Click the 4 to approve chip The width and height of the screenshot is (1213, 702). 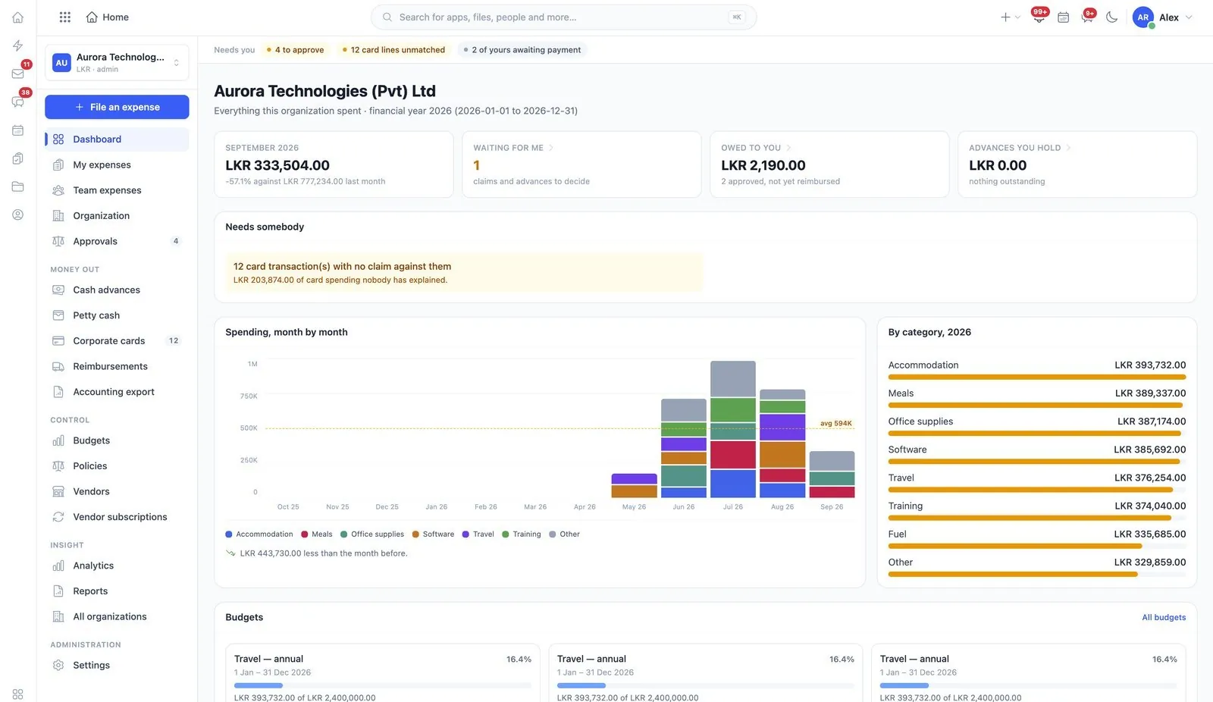(296, 50)
